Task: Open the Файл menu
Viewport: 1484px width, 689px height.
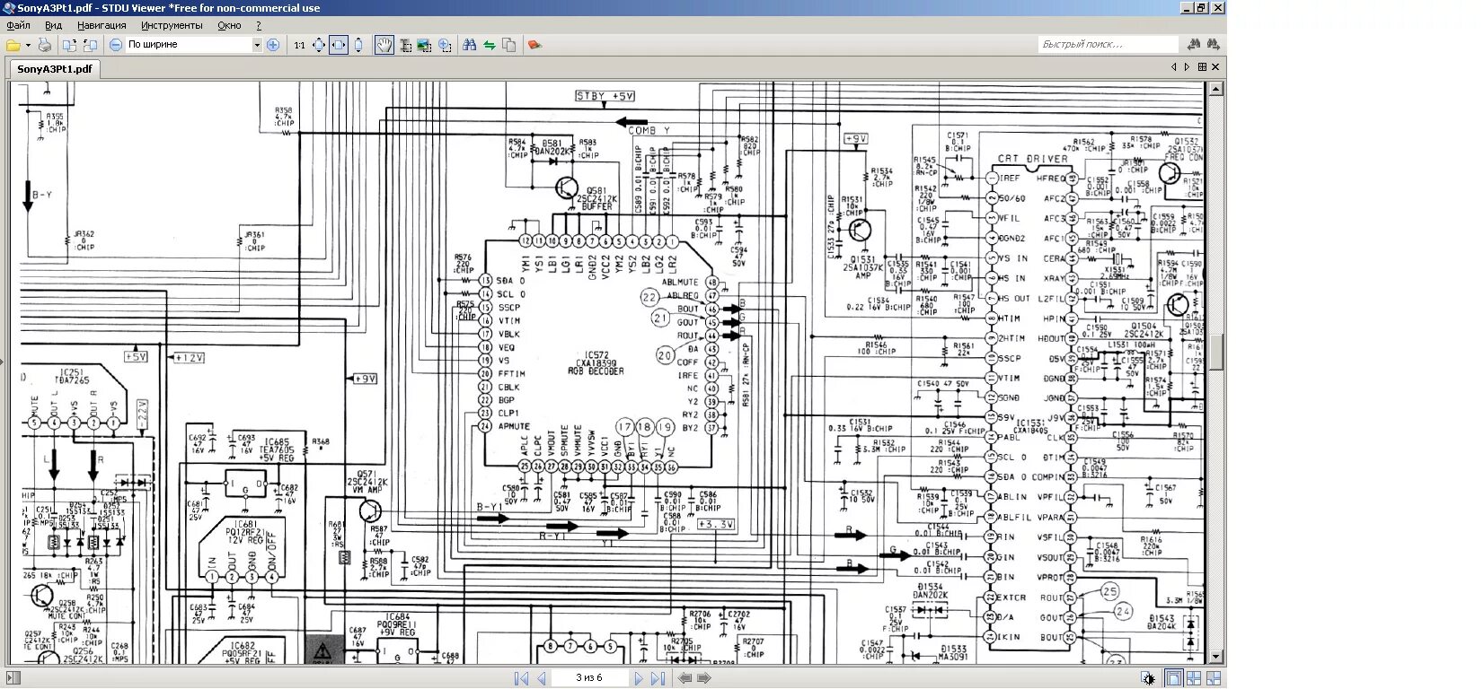Action: tap(18, 26)
